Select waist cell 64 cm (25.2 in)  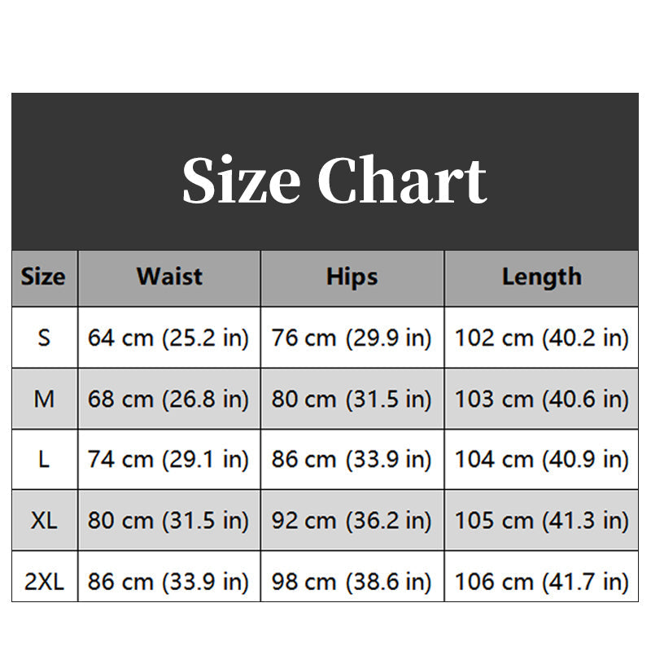[169, 338]
